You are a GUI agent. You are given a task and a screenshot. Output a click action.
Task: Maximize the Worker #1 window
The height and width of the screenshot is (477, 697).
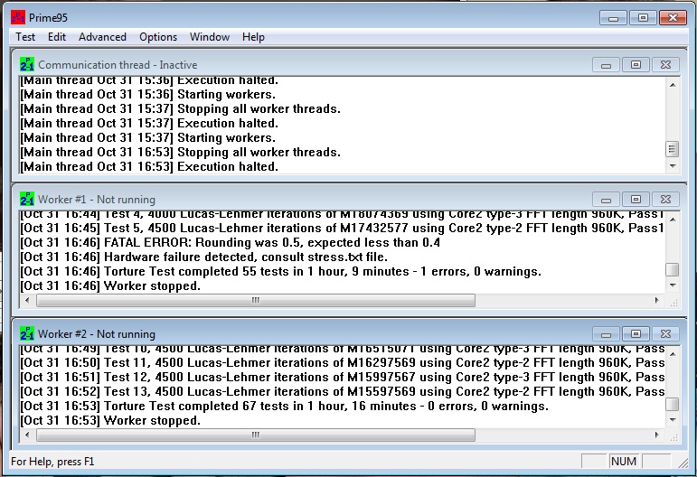pos(636,200)
